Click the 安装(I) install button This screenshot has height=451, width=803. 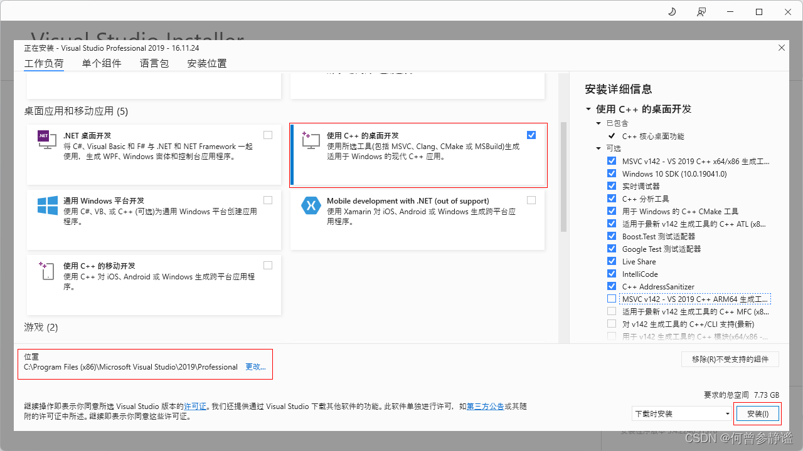(758, 413)
